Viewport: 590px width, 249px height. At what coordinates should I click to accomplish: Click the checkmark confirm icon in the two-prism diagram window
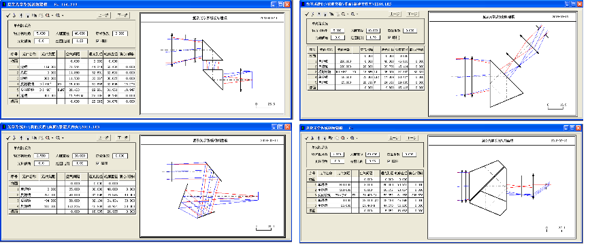(8, 16)
